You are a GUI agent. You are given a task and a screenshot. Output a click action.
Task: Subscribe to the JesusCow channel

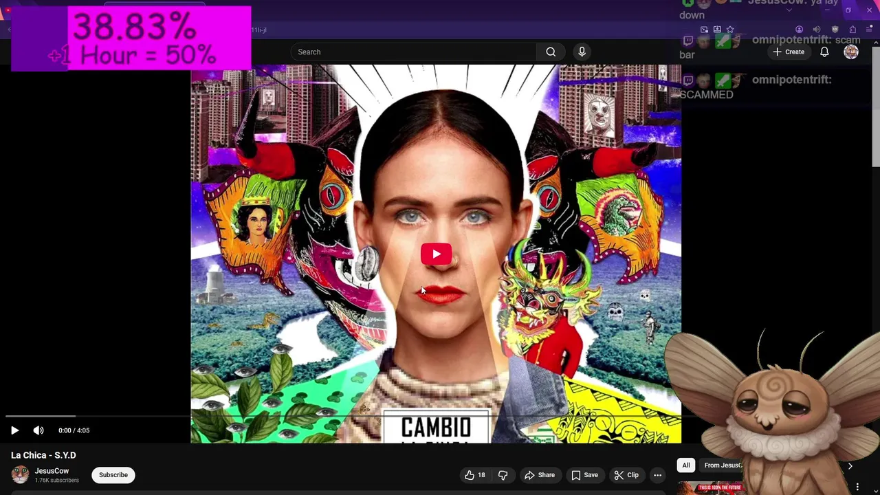pos(113,475)
